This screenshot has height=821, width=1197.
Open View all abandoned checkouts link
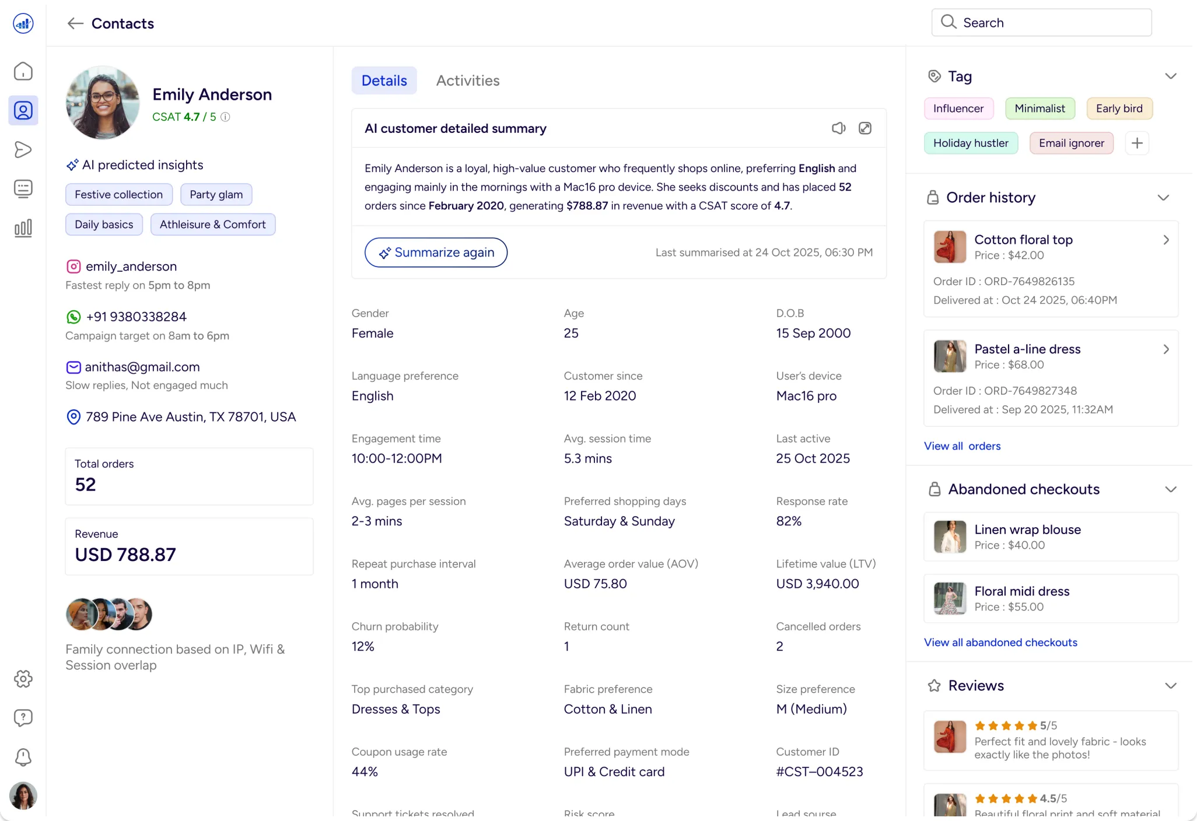click(1000, 643)
